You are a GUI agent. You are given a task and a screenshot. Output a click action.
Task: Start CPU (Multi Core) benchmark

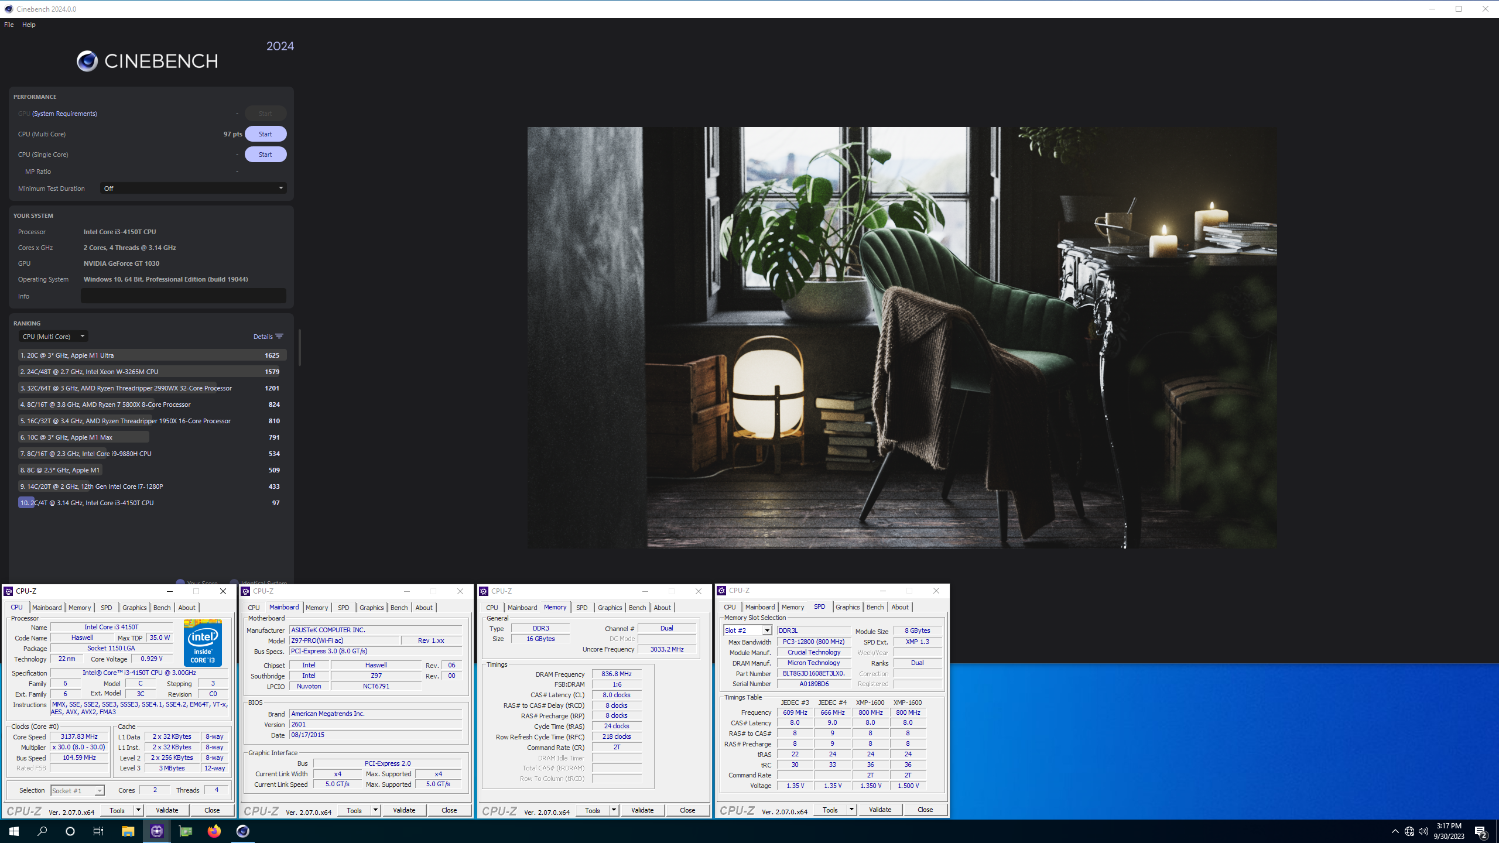point(265,134)
